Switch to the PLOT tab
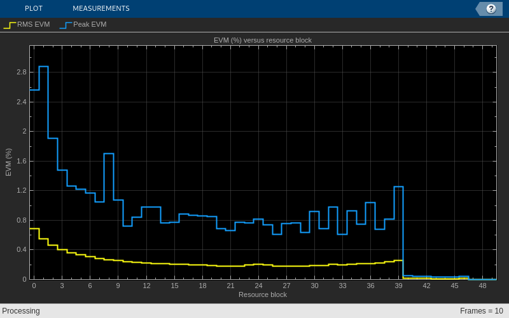Screen dimensions: 509x318 [34, 8]
